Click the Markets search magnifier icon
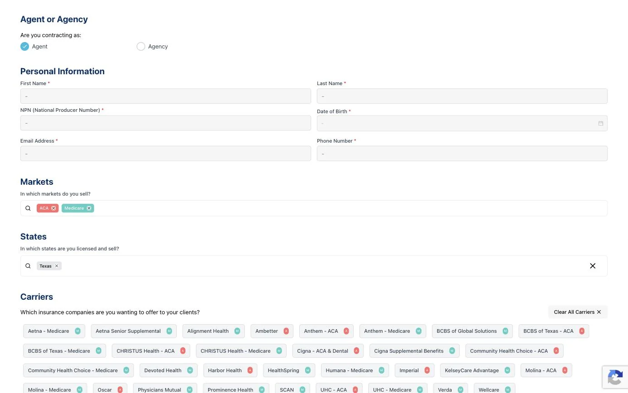This screenshot has width=628, height=393. (x=28, y=208)
